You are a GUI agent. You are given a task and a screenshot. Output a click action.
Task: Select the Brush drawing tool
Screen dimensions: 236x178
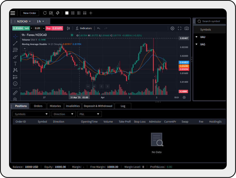pos(15,57)
